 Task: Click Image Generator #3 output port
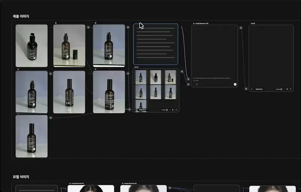coord(241,28)
